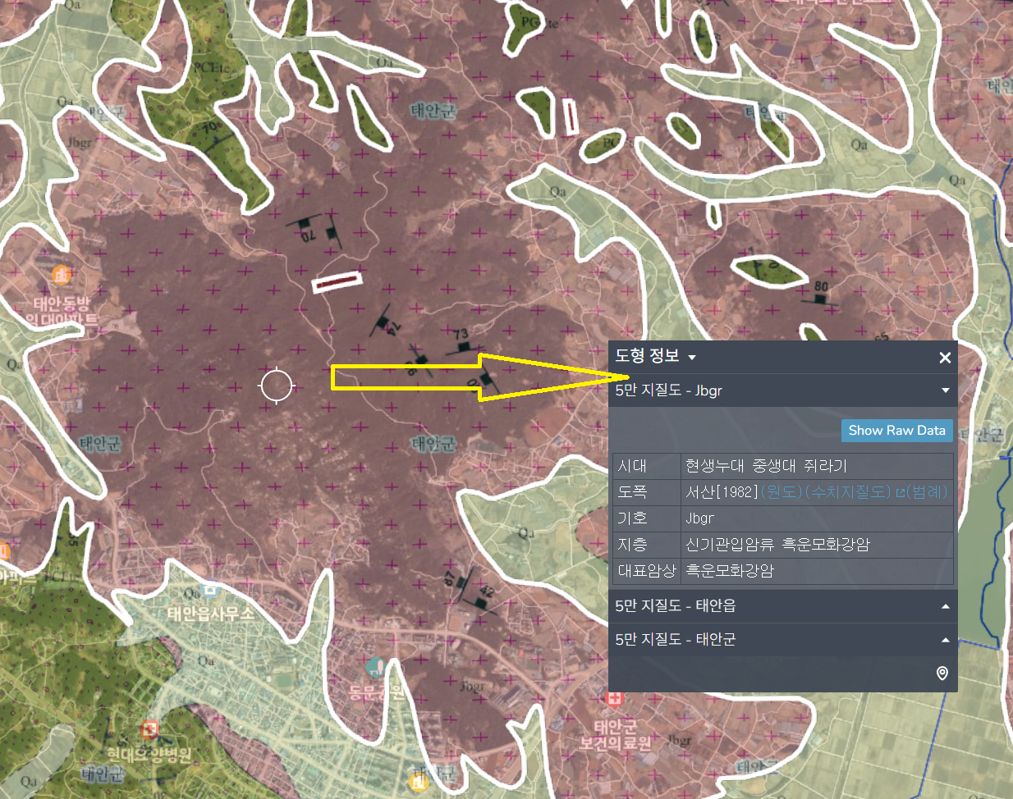Click the red cross icon above 태안군 보건의료원
Image resolution: width=1013 pixels, height=799 pixels.
pyautogui.click(x=614, y=698)
